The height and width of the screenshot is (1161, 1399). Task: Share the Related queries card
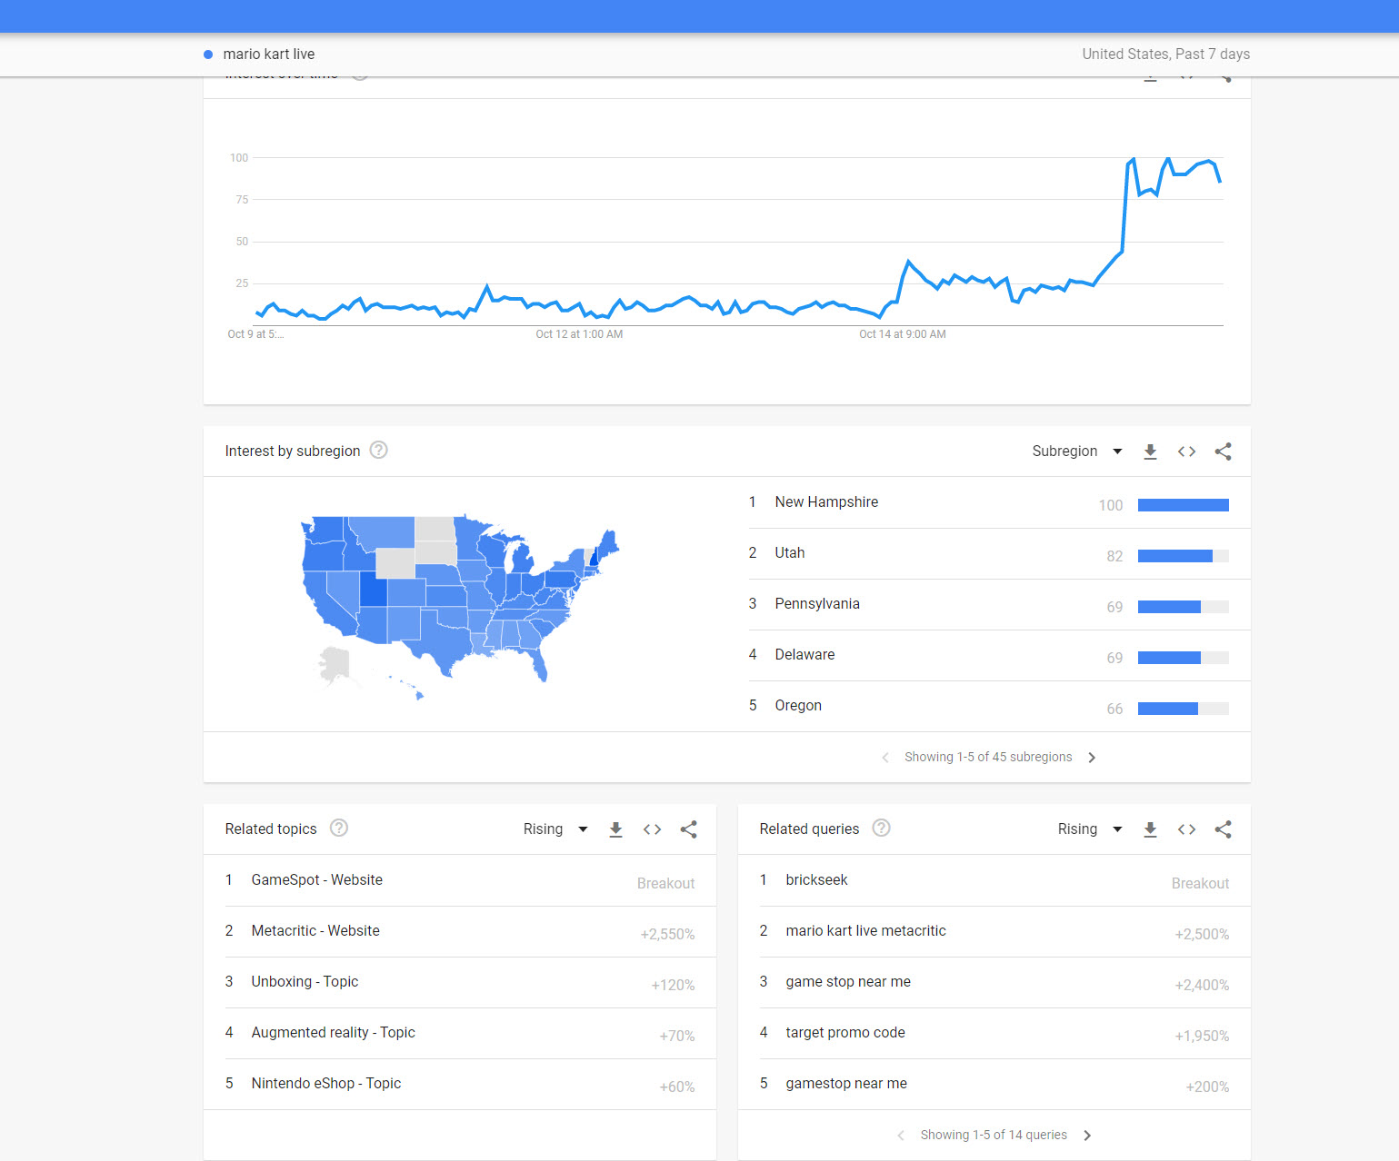[x=1223, y=829]
